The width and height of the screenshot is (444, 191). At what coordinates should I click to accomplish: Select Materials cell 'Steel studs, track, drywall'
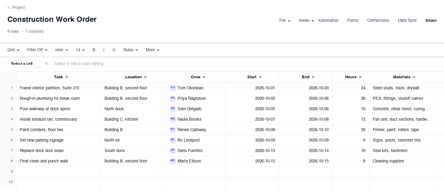(x=402, y=88)
